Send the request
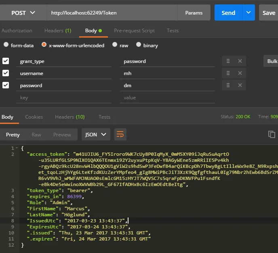This screenshot has width=278, height=253. [228, 13]
